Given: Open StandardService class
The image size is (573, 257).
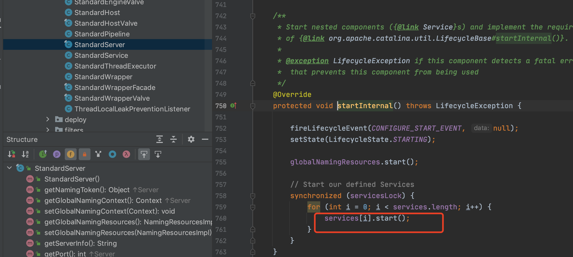Looking at the screenshot, I should [101, 55].
